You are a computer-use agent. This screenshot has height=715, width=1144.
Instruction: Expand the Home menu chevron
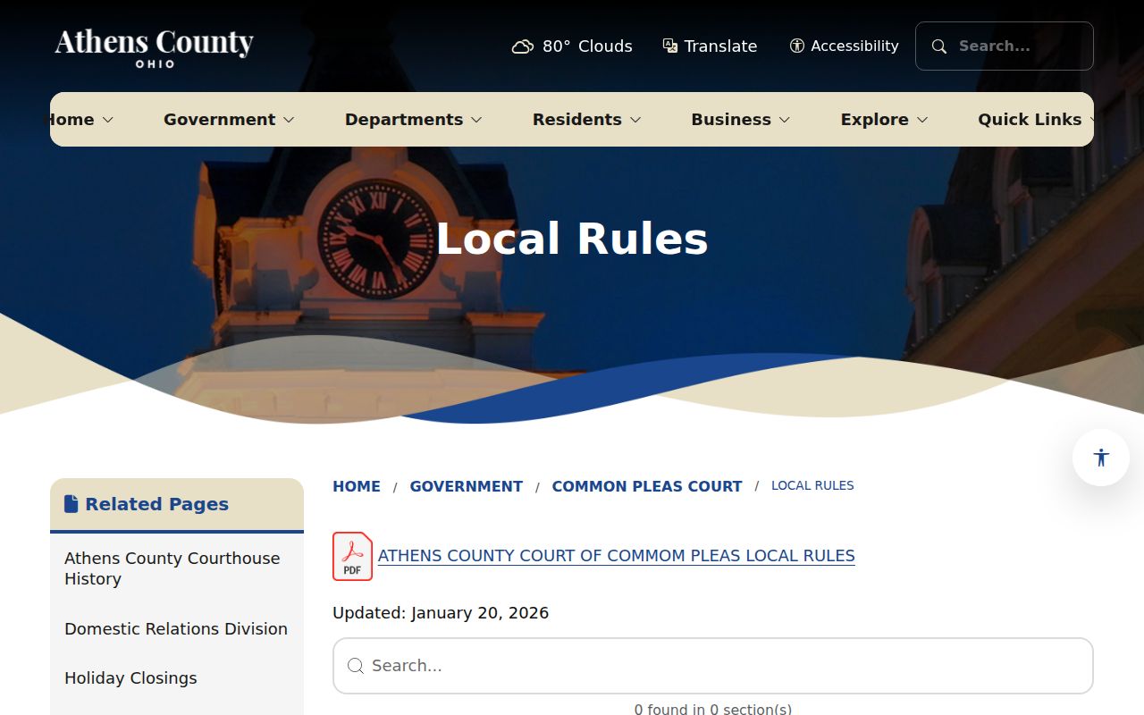(x=108, y=120)
